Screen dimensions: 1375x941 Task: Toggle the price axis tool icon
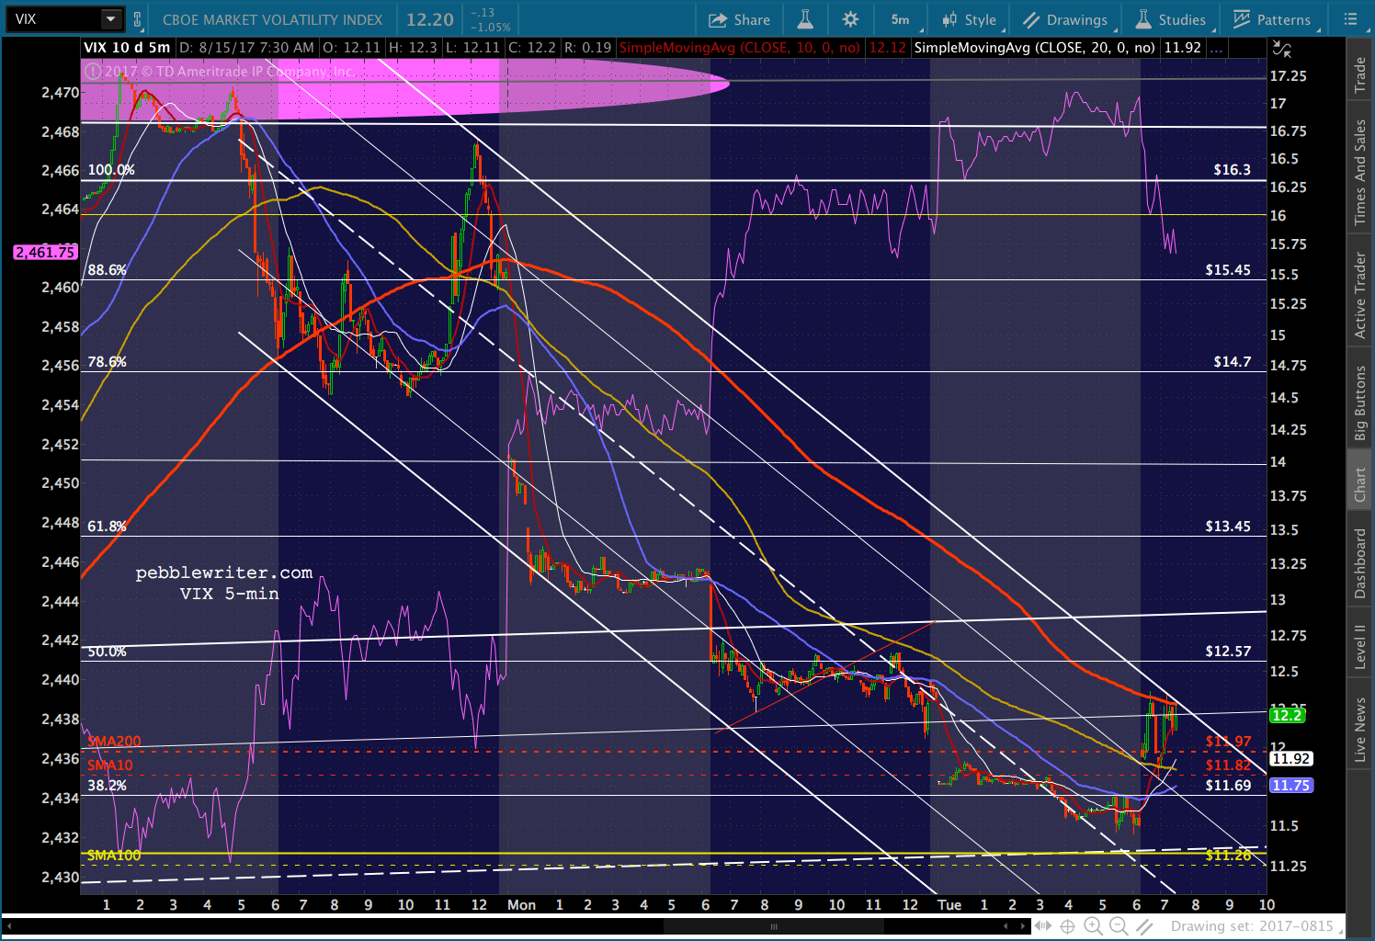tap(1281, 48)
